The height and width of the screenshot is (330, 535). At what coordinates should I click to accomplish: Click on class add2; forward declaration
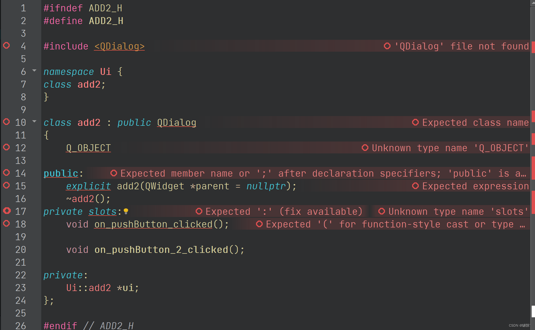coord(74,84)
